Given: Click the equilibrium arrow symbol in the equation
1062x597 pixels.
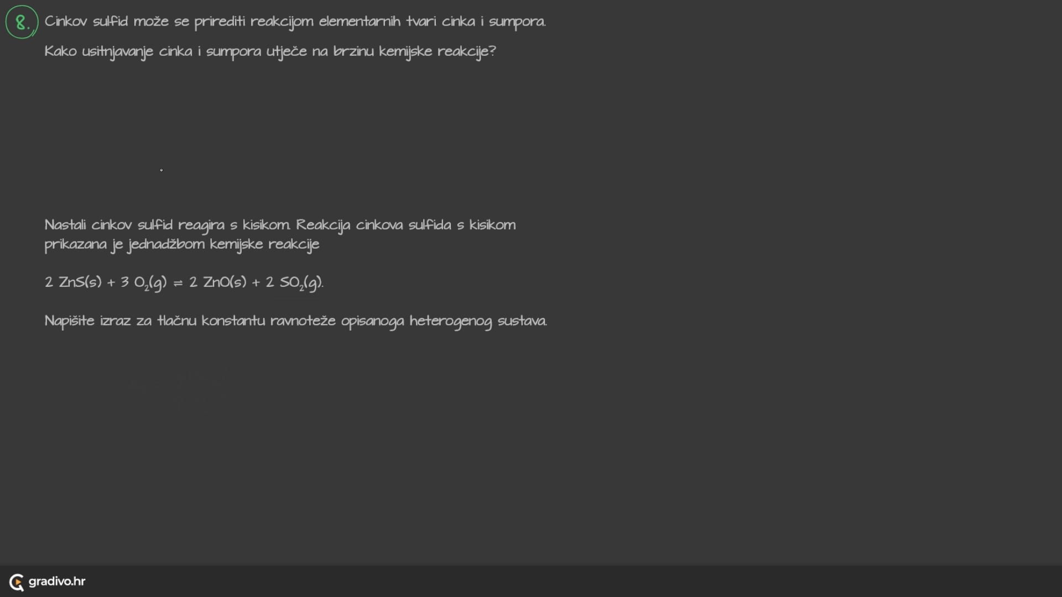Looking at the screenshot, I should (178, 283).
